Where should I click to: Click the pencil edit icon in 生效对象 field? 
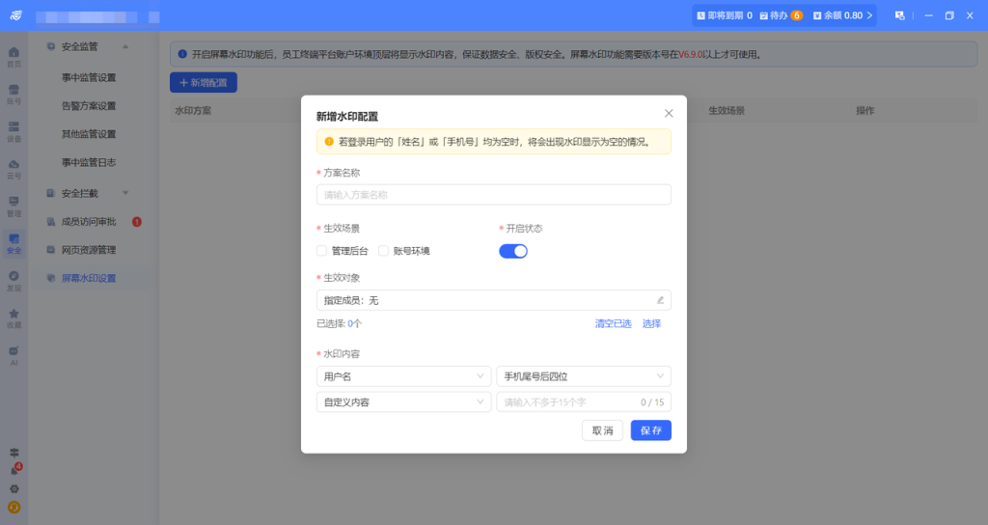660,300
